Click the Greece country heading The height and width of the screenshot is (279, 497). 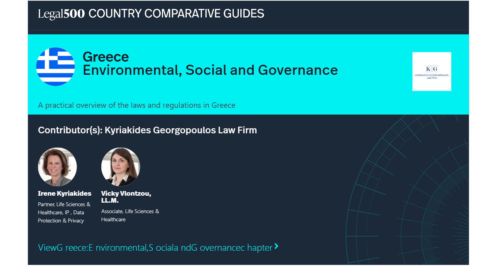click(x=106, y=57)
